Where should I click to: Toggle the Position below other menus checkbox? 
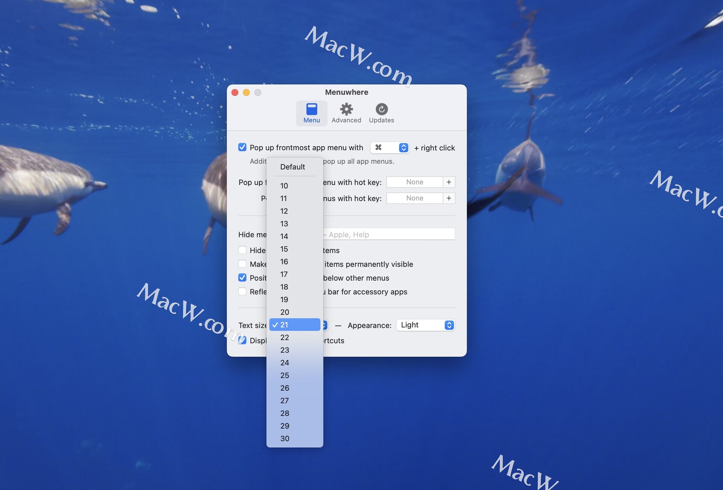[x=242, y=278]
